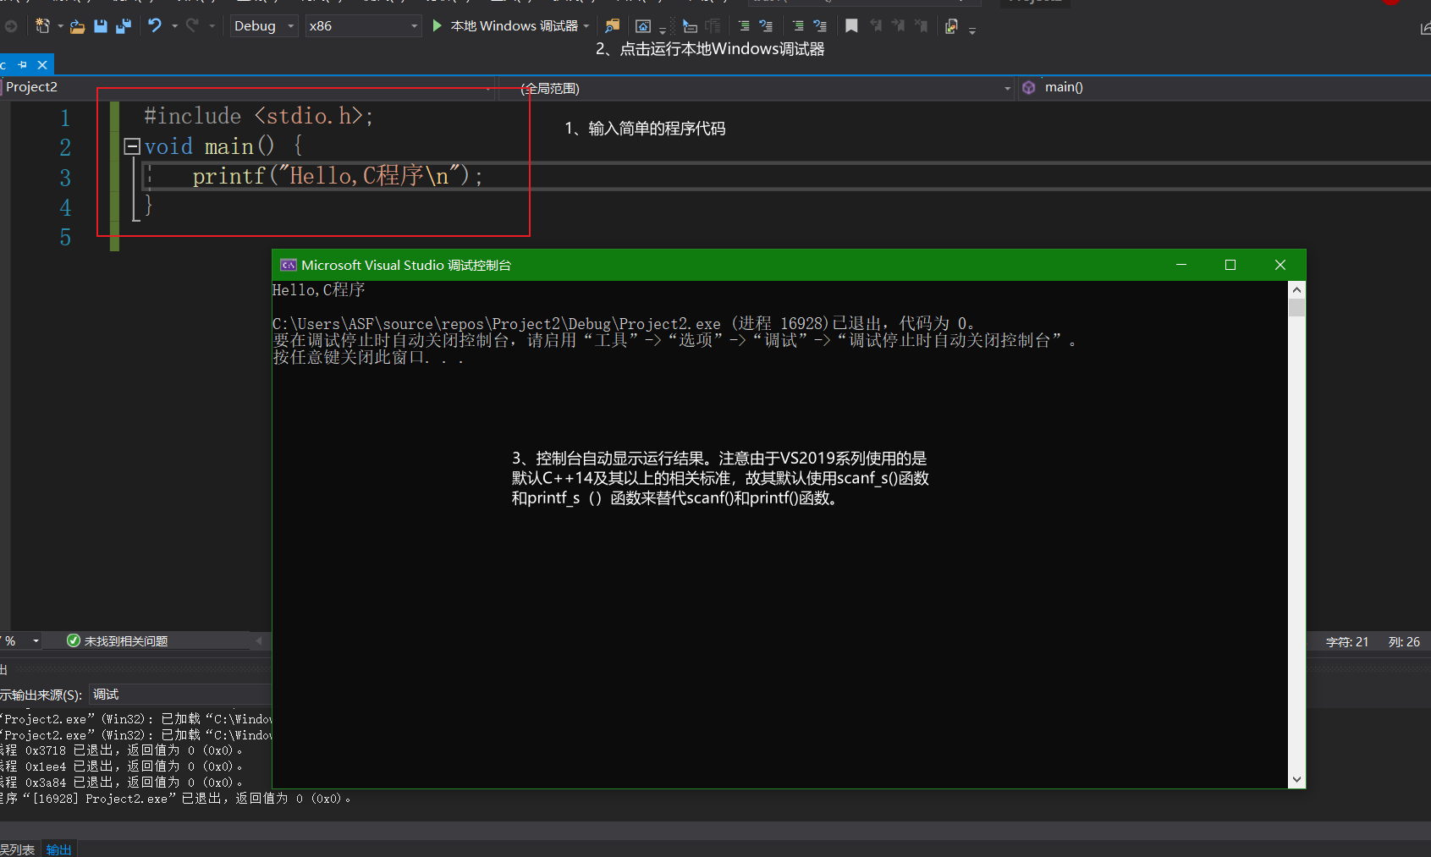The width and height of the screenshot is (1431, 857).
Task: Click the 按任意键关闭此窗口 console line
Action: pyautogui.click(x=368, y=357)
